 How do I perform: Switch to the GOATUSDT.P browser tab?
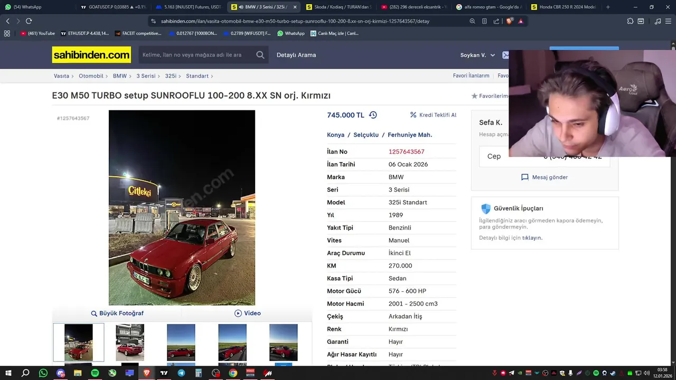point(113,7)
